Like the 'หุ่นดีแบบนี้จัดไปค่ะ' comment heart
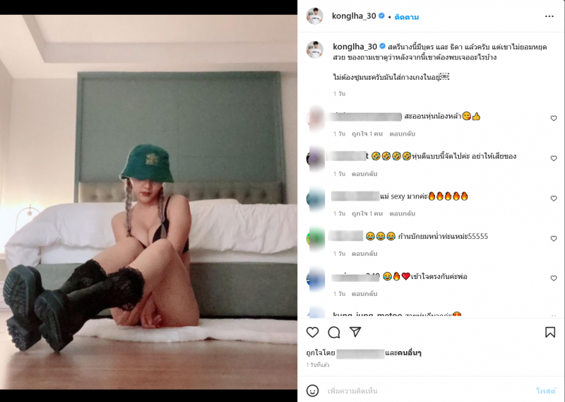Image resolution: width=565 pixels, height=402 pixels. pyautogui.click(x=554, y=158)
